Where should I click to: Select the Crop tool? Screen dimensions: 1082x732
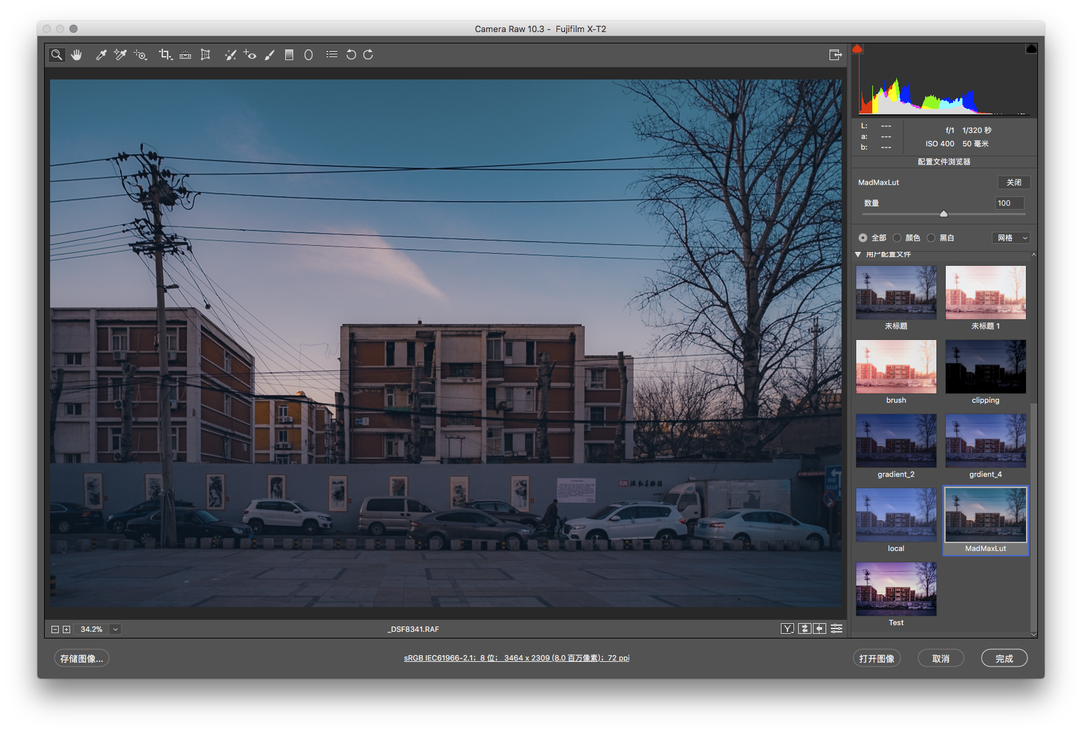165,55
